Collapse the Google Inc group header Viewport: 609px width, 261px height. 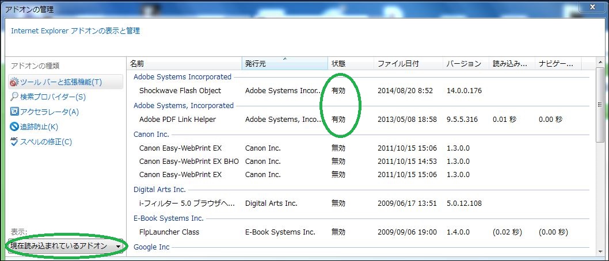[151, 247]
